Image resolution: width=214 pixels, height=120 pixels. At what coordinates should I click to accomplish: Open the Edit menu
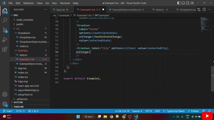[18, 3]
